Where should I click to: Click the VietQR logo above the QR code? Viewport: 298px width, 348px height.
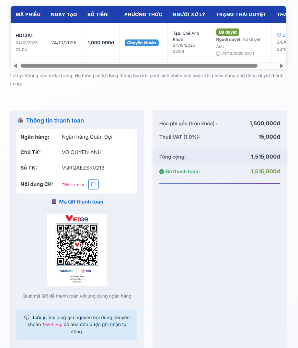(77, 218)
